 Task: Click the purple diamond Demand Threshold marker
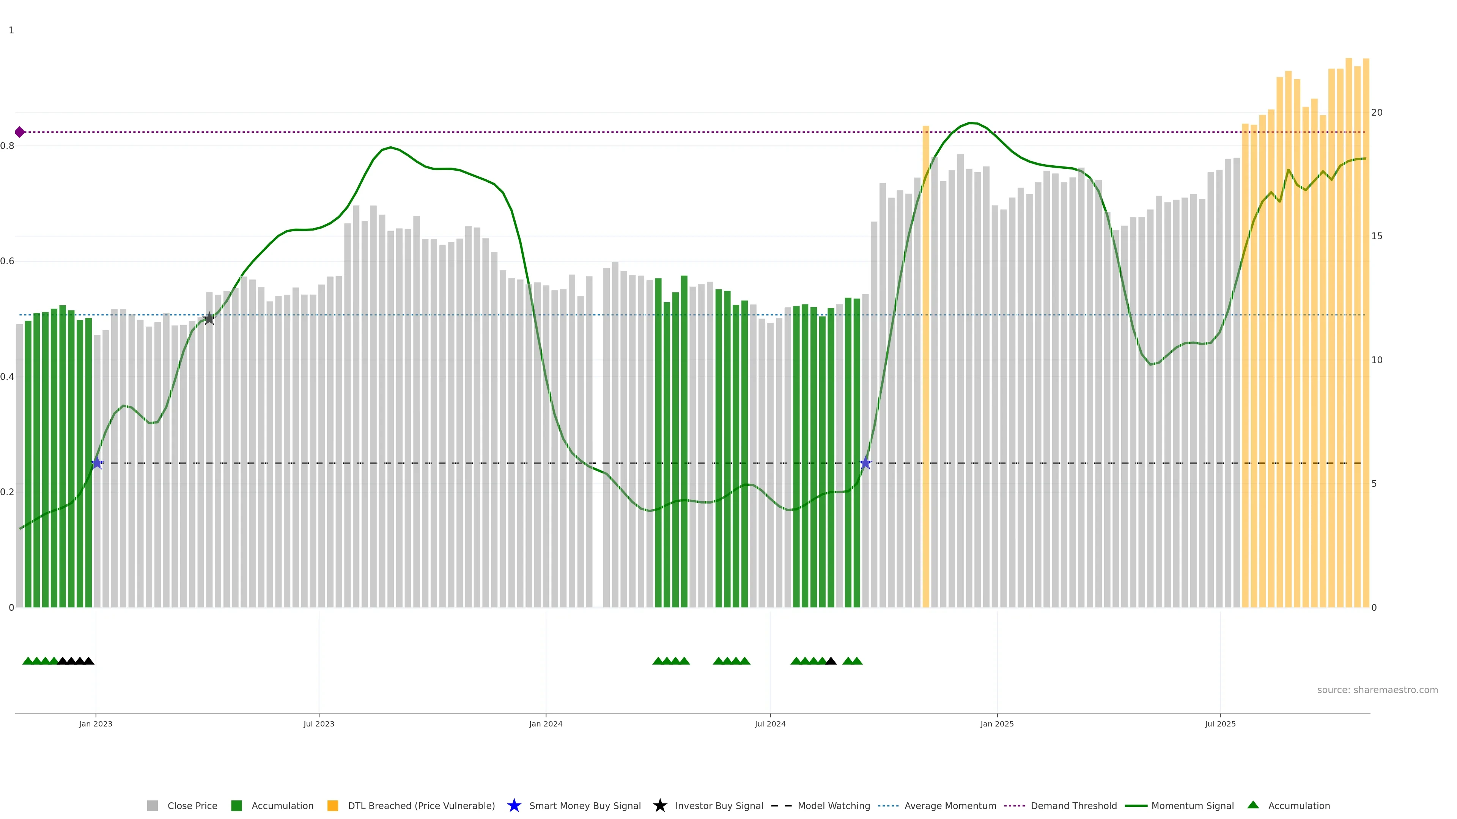click(x=20, y=132)
